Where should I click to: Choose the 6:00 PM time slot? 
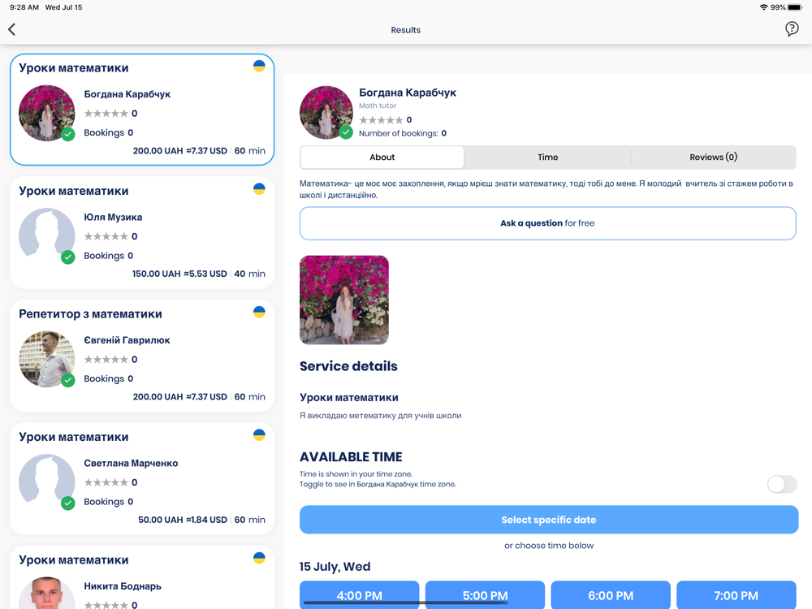coord(611,595)
